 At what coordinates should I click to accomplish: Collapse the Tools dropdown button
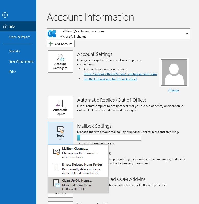tap(60, 133)
